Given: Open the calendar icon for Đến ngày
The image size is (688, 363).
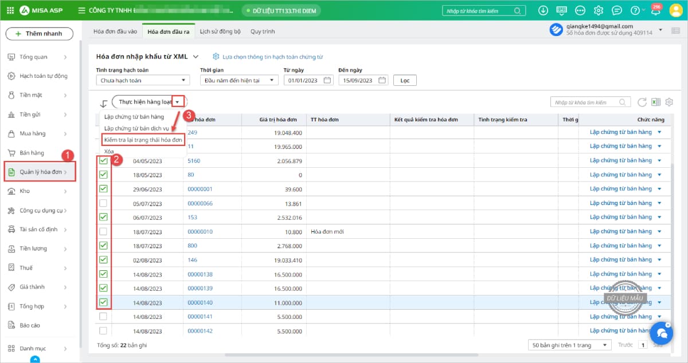Looking at the screenshot, I should point(382,81).
